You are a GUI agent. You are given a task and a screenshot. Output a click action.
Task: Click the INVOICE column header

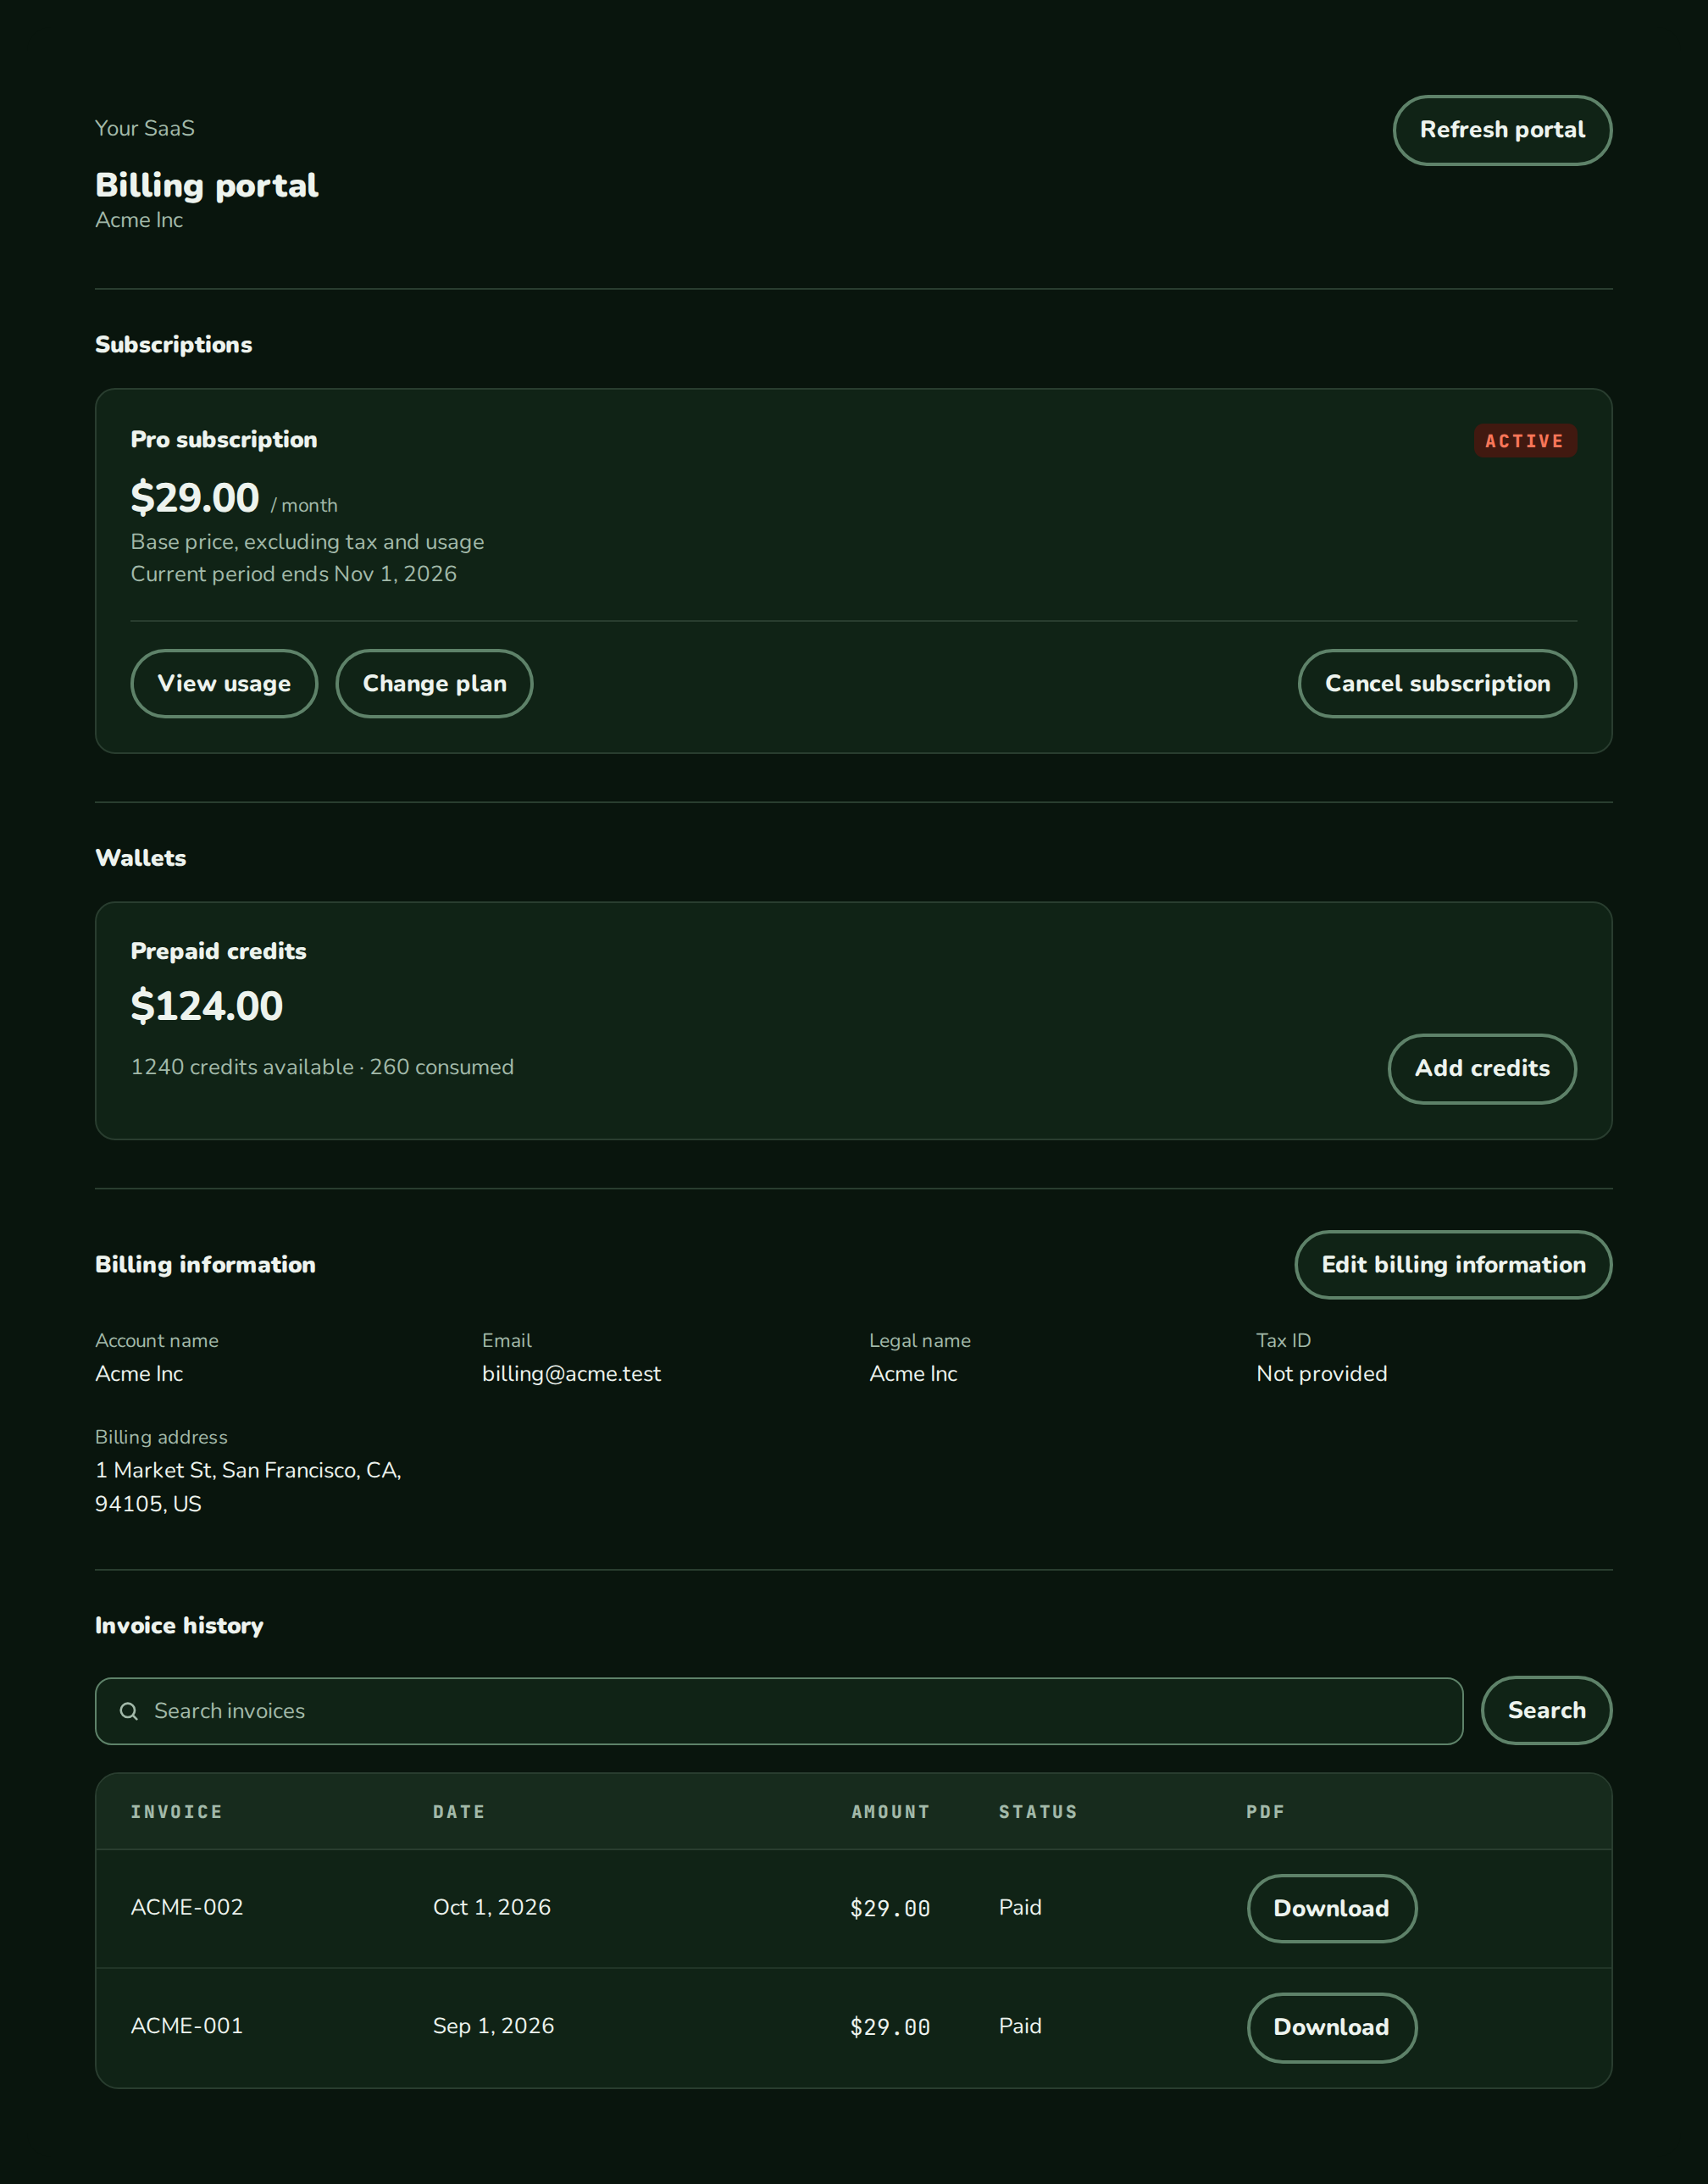pos(177,1812)
